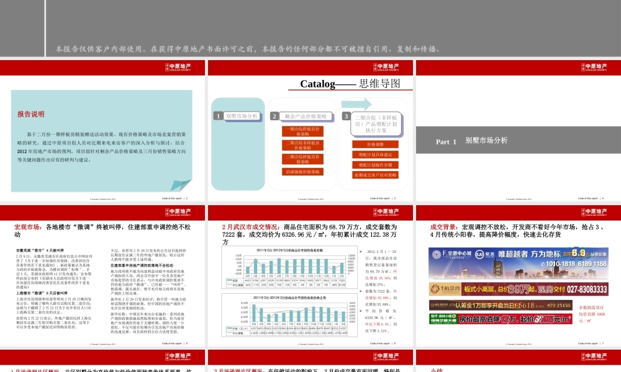Viewport: 621px width, 372px height.
Task: Click the grey disclaimer text 本报告仅供客户内部使用
Action: coord(248,49)
